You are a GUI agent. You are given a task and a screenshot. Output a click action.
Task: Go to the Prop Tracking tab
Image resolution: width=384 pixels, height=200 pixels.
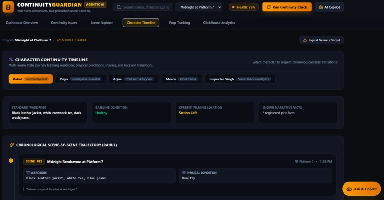click(179, 23)
